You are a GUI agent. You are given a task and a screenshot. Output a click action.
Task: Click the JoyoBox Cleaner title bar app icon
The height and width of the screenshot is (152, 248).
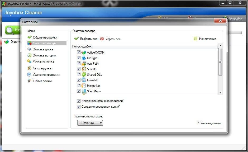(x=4, y=4)
